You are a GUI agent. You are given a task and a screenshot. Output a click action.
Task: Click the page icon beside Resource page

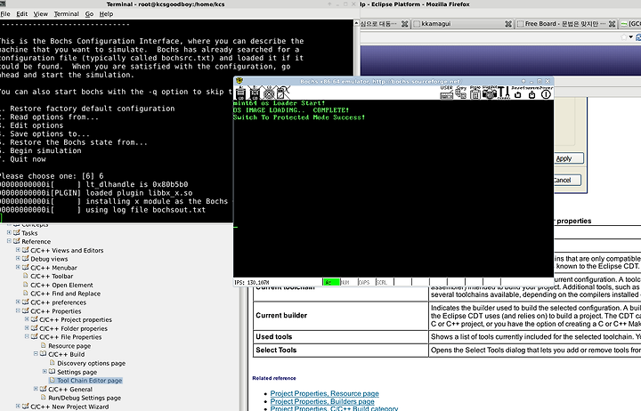tap(44, 345)
